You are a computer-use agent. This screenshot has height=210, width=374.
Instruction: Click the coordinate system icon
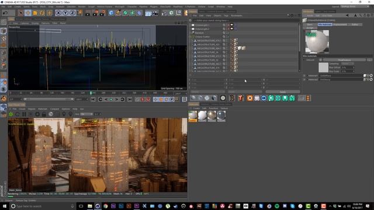pyautogui.click(x=79, y=12)
